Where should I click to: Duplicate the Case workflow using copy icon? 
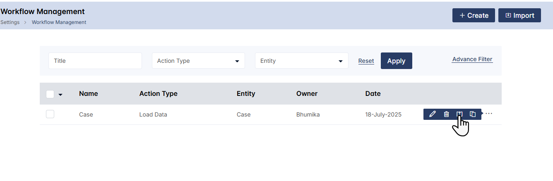[473, 114]
